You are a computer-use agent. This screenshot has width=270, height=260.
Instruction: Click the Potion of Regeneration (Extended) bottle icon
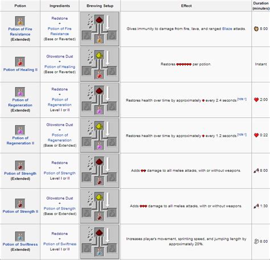tap(20, 92)
